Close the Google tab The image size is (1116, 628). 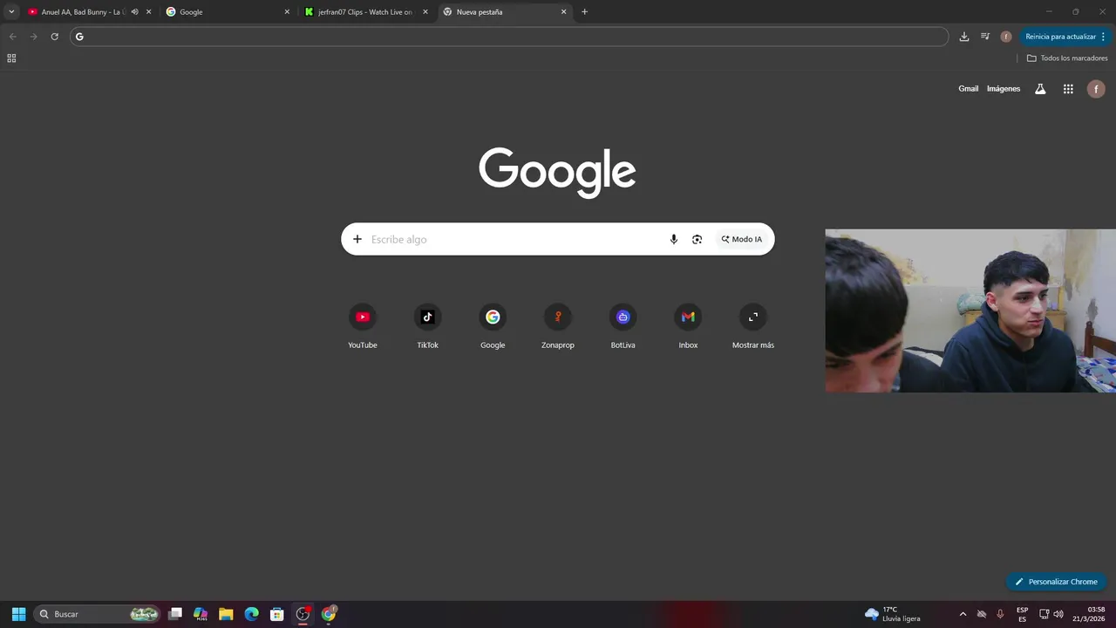coord(287,12)
